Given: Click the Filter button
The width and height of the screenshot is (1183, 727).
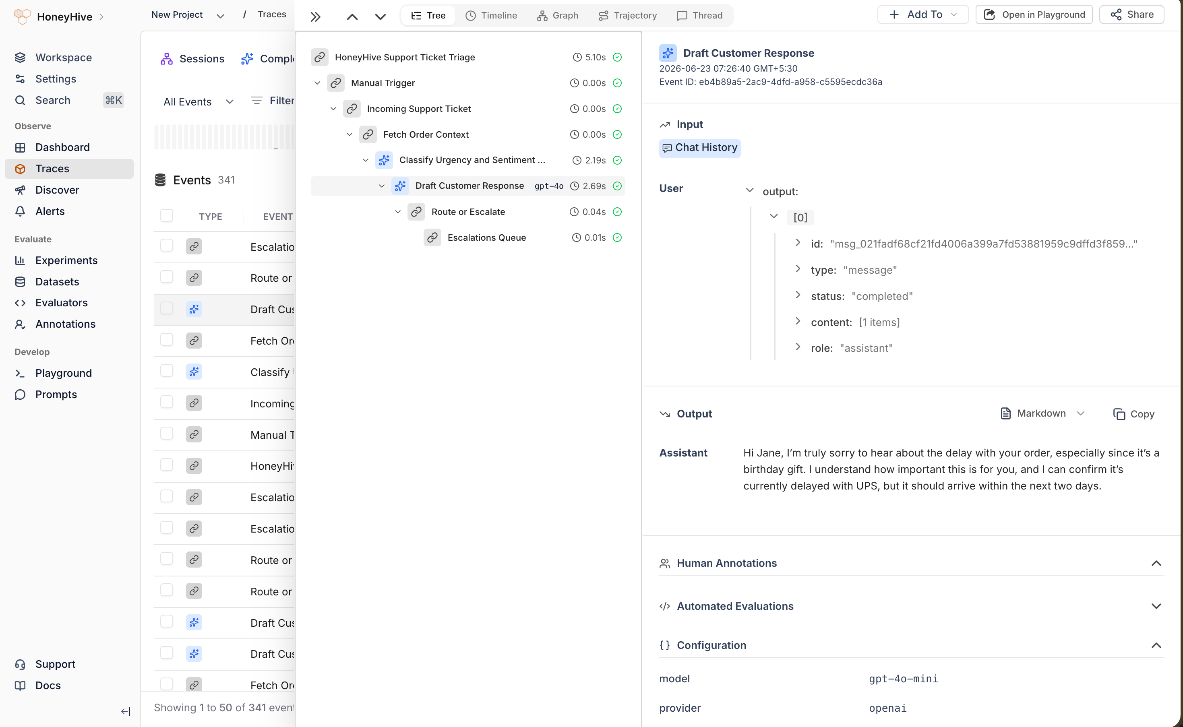Looking at the screenshot, I should [273, 101].
